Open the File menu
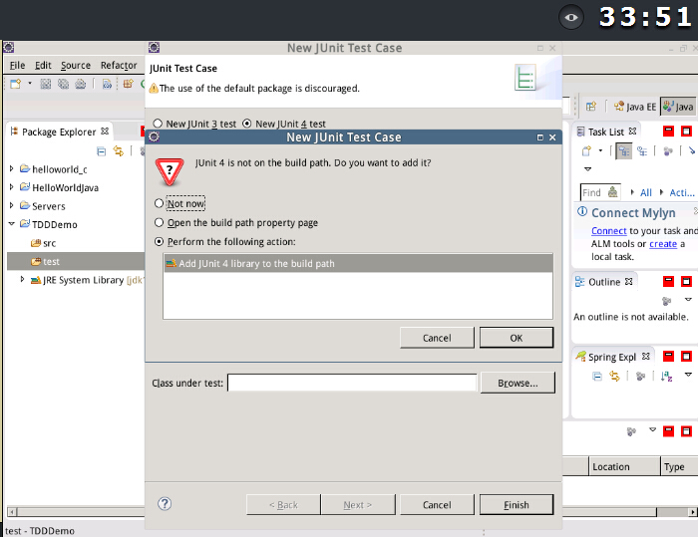 click(x=17, y=66)
